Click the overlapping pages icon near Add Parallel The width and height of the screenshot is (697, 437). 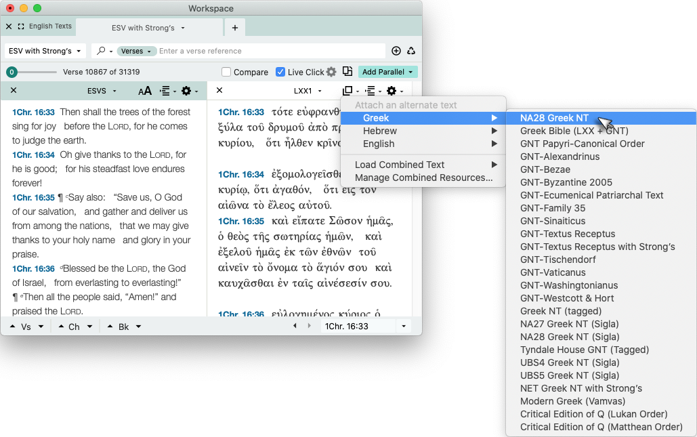point(347,72)
